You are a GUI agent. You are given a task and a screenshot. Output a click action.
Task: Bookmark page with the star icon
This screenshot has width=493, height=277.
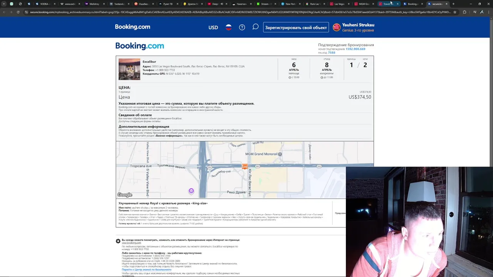[455, 12]
